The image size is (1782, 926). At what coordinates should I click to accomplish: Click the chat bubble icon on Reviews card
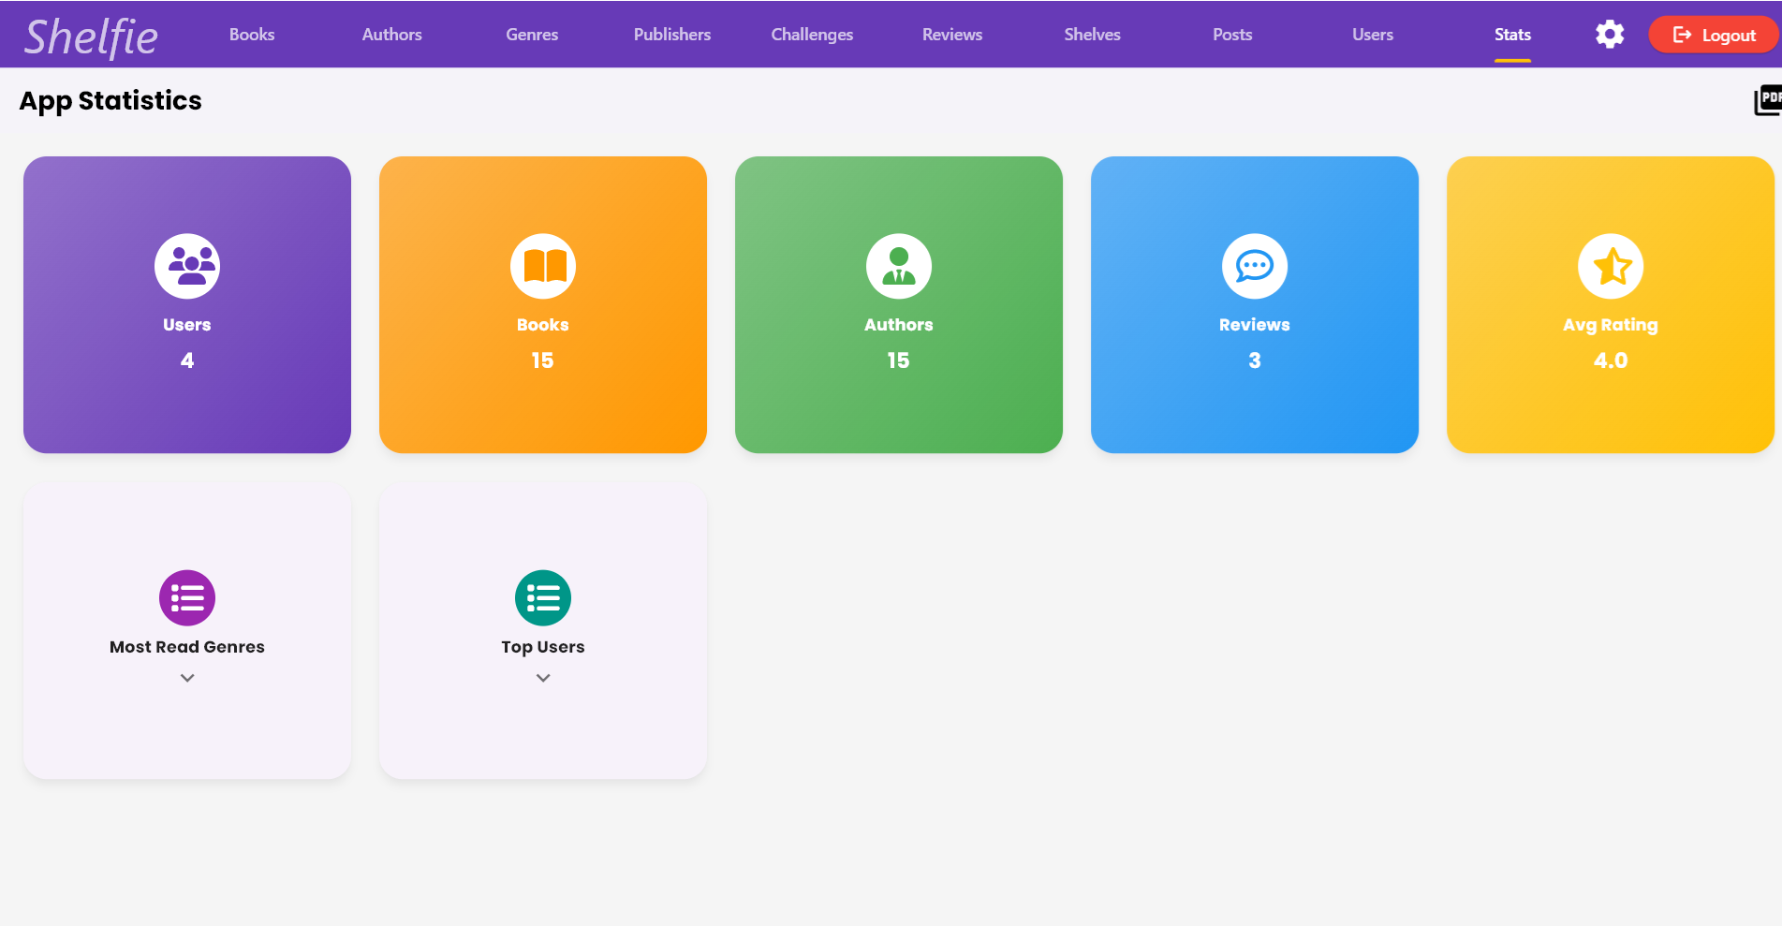[x=1255, y=266]
